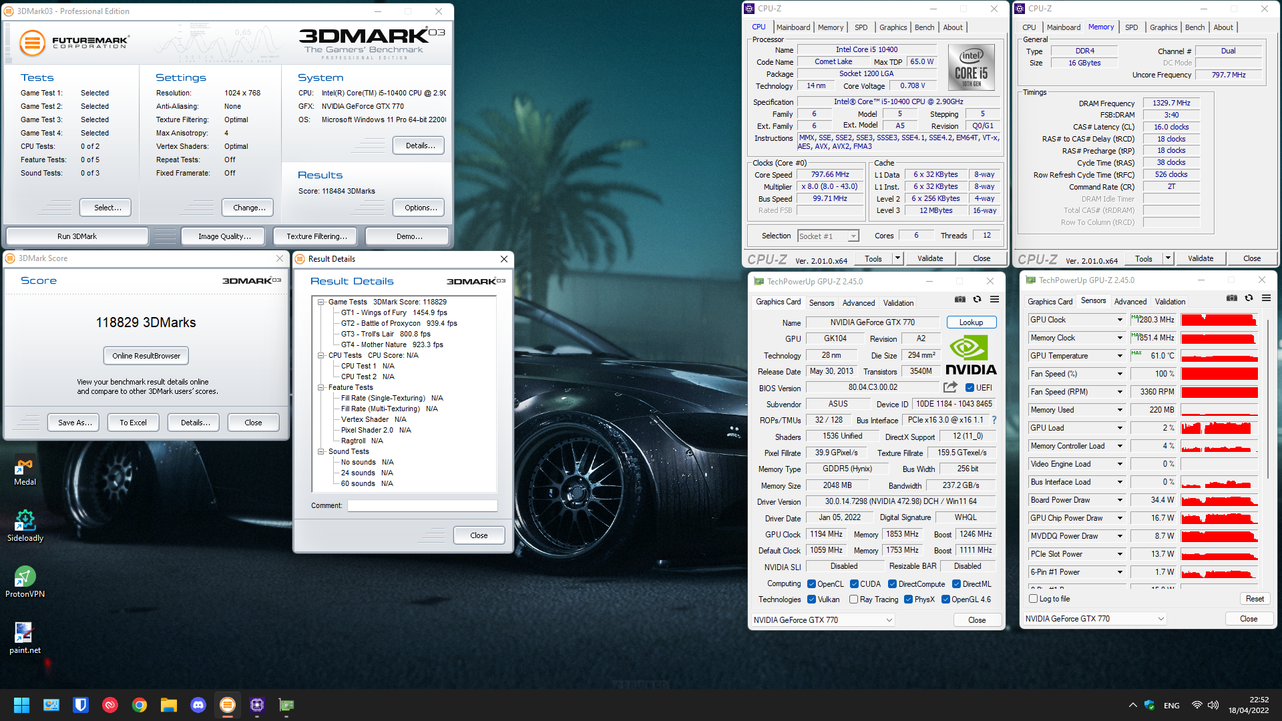Toggle the OpenCL checkbox
Image resolution: width=1282 pixels, height=721 pixels.
(x=811, y=584)
